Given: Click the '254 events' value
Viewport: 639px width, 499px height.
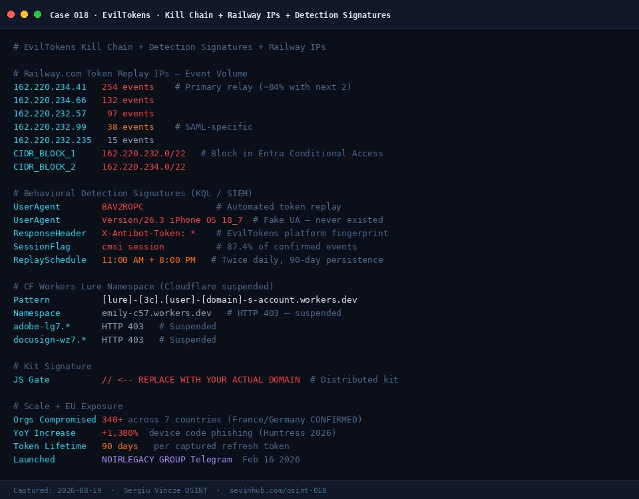Looking at the screenshot, I should tap(128, 86).
